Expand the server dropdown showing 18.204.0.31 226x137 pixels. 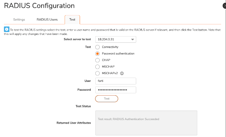coord(115,39)
